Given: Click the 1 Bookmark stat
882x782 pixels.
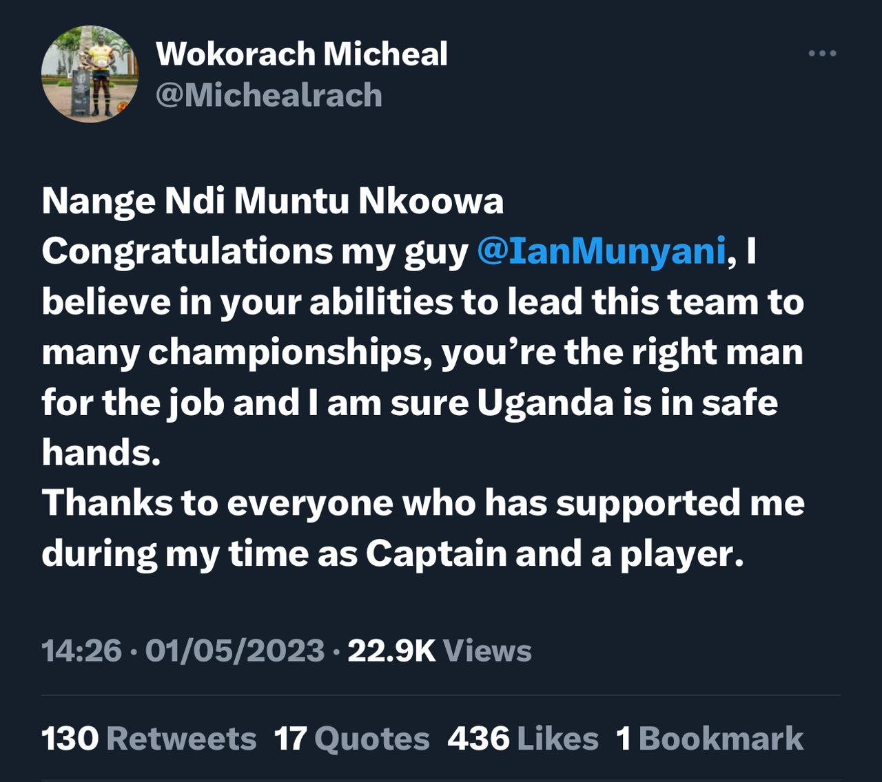Looking at the screenshot, I should 710,739.
